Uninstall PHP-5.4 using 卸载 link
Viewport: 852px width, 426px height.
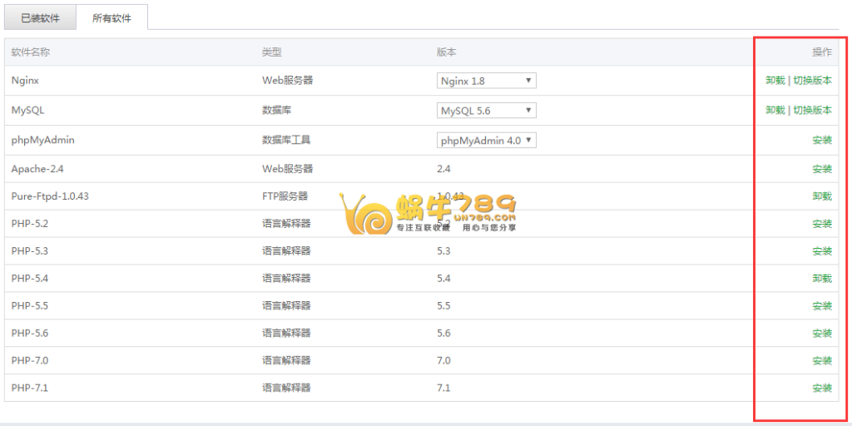[821, 279]
